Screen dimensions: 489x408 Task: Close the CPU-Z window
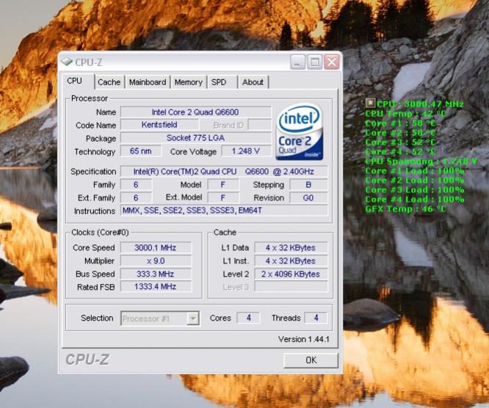pyautogui.click(x=332, y=62)
